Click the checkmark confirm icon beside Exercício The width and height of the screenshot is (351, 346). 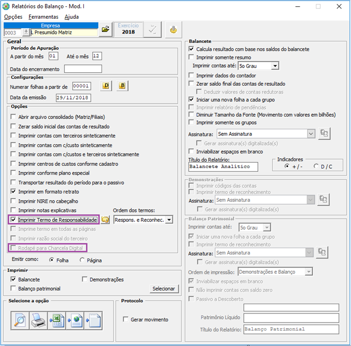(x=152, y=29)
